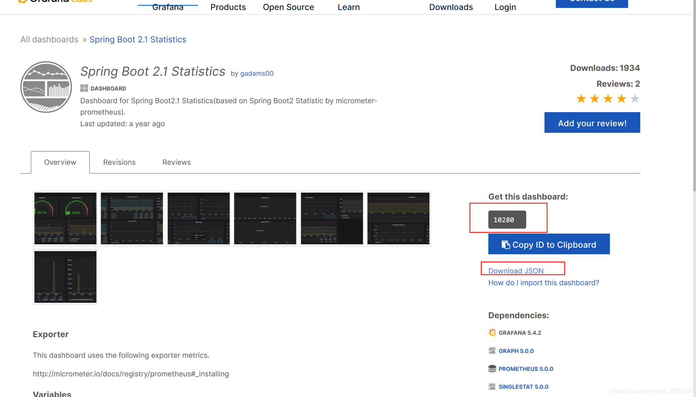
Task: Switch to the Revisions tab
Action: [120, 162]
